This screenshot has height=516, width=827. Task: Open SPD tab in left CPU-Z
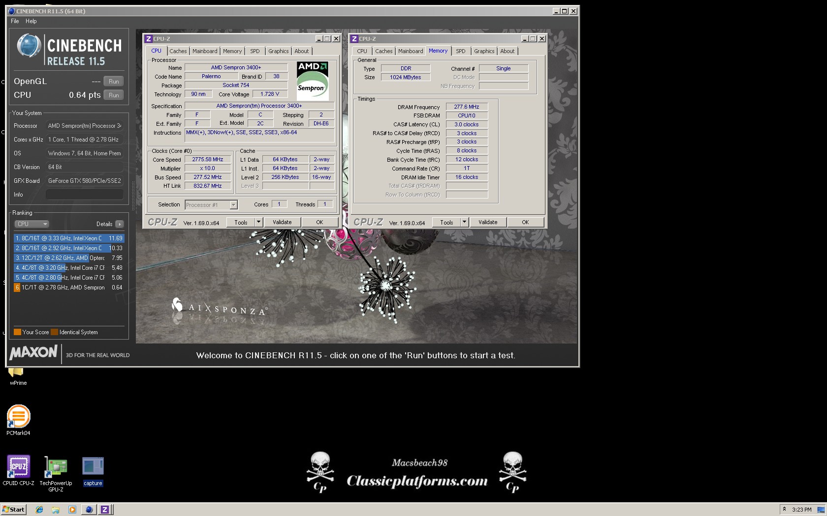[254, 51]
